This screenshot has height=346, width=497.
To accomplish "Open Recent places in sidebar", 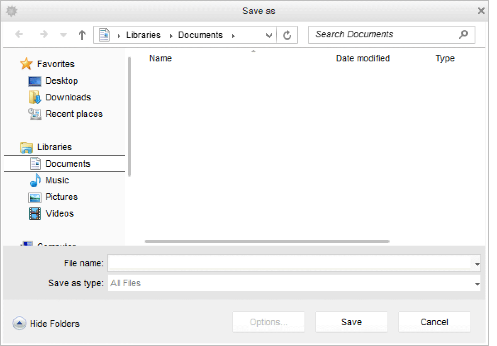I will click(74, 114).
